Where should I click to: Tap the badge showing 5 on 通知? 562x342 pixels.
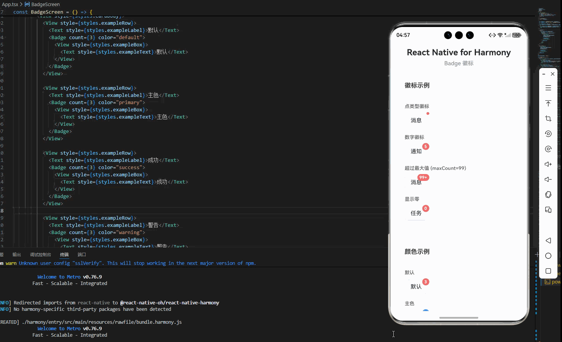click(x=426, y=146)
